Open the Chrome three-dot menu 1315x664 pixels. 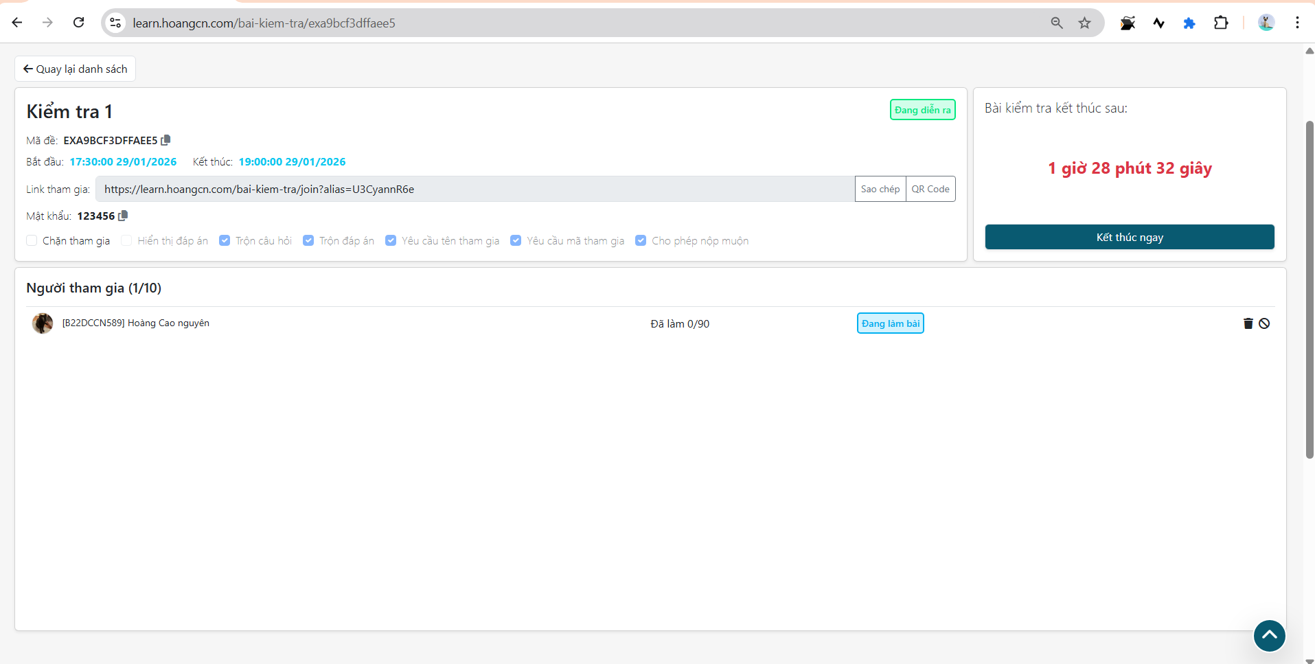click(1297, 23)
